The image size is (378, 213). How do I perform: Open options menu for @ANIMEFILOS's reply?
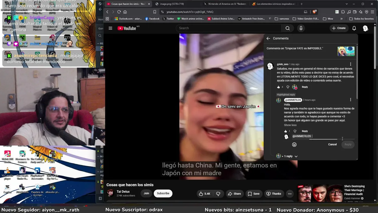351,100
